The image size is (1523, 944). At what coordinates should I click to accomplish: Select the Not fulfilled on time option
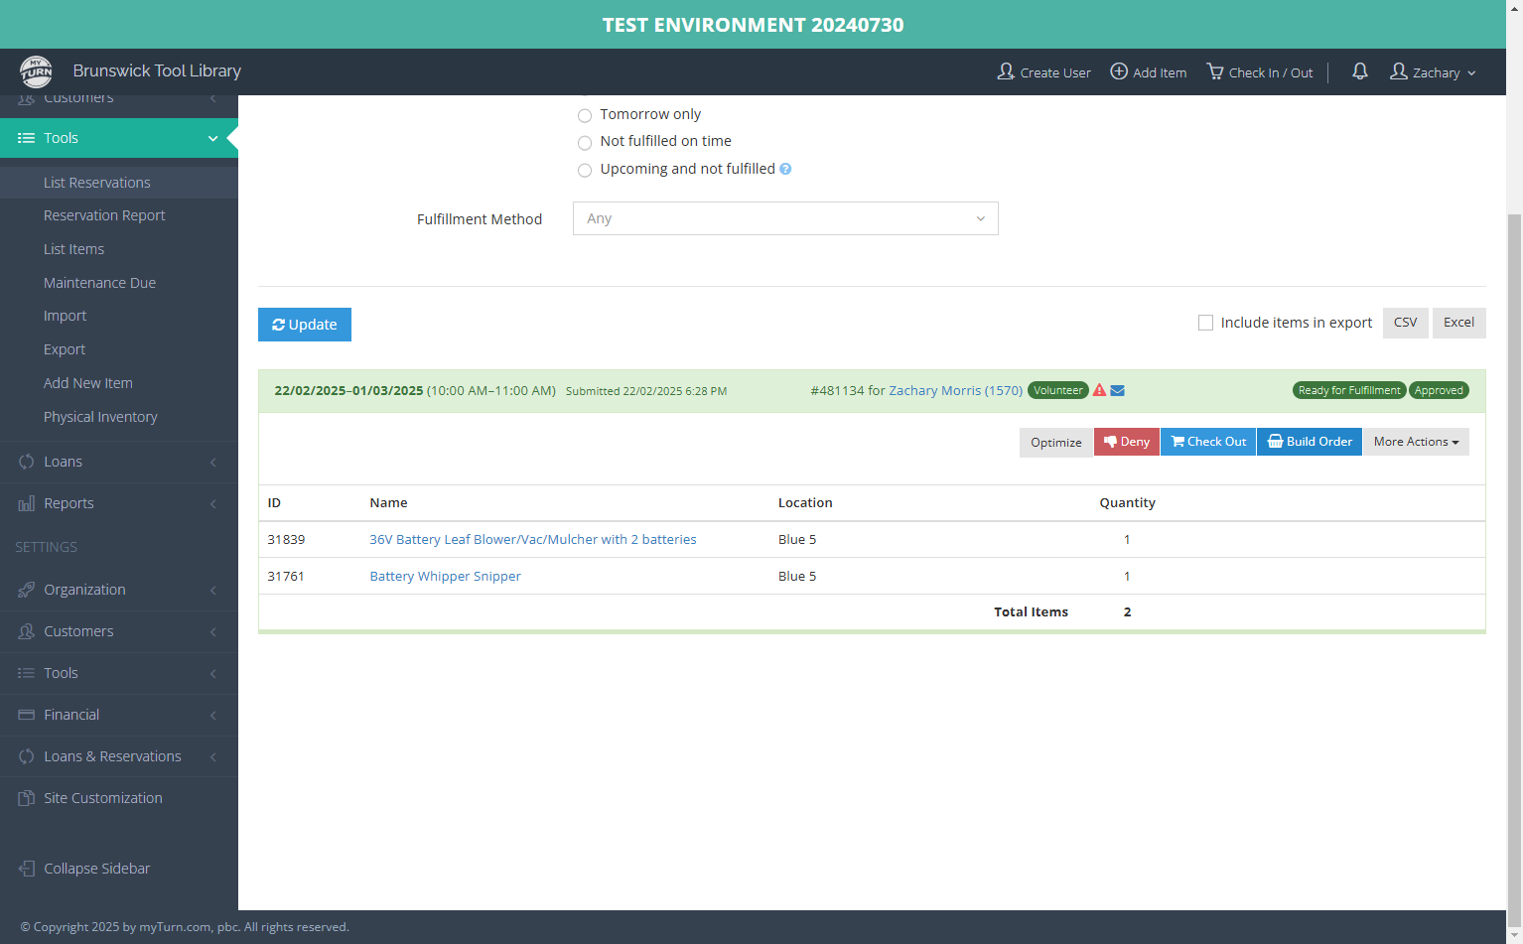pyautogui.click(x=585, y=143)
